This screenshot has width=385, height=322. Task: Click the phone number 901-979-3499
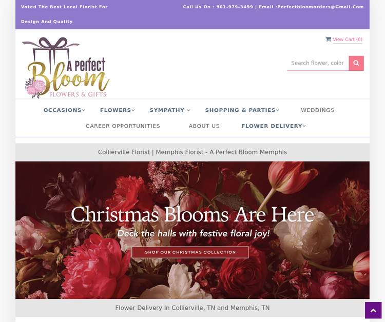click(235, 7)
